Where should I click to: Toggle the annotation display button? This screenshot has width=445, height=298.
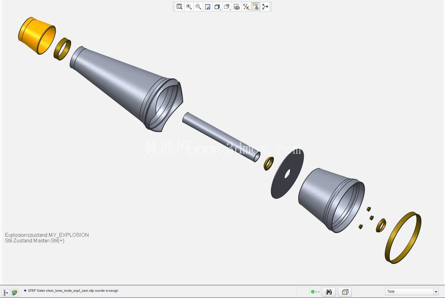coord(256,7)
